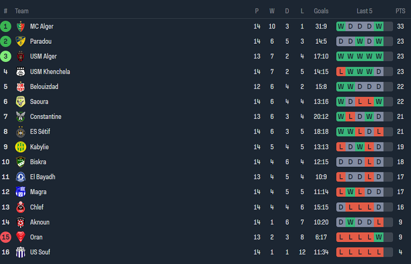Click the red position 15 badge
The image size is (411, 264).
(x=6, y=237)
